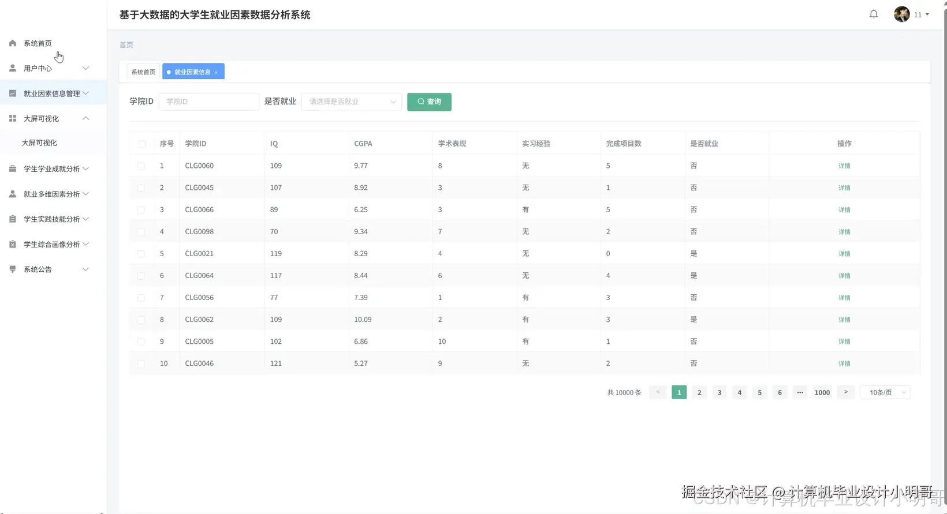Go to page 3
The height and width of the screenshot is (514, 947).
click(x=719, y=392)
